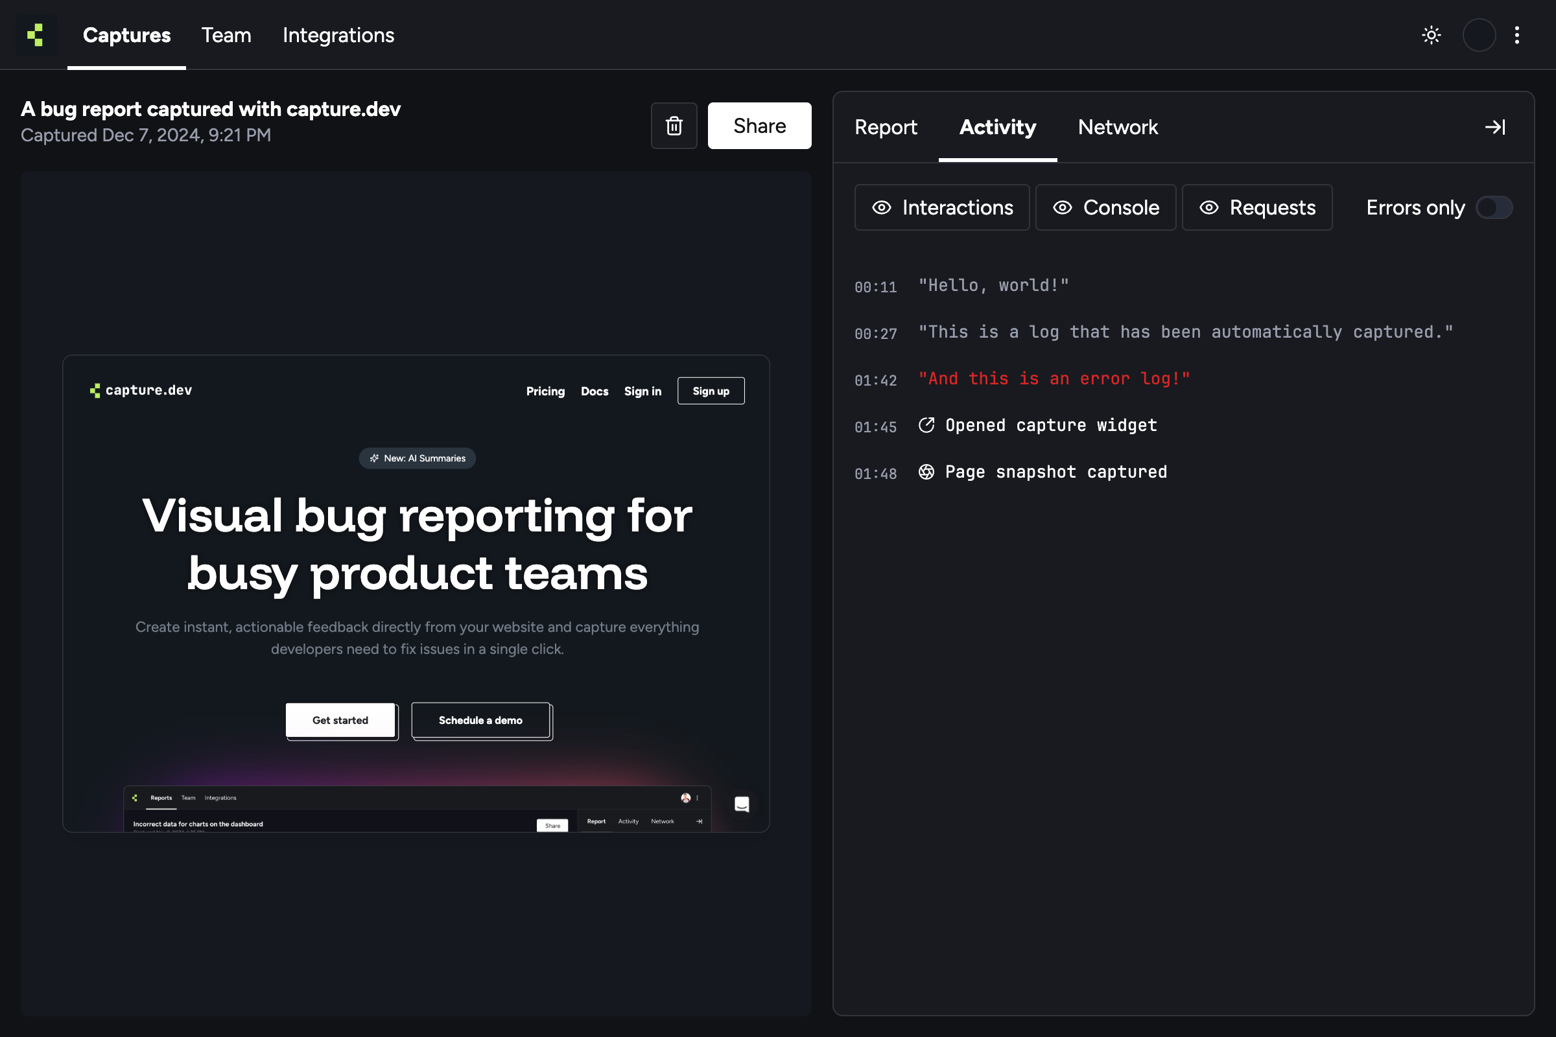Toggle Interactions visibility filter
This screenshot has width=1556, height=1037.
pyautogui.click(x=942, y=207)
